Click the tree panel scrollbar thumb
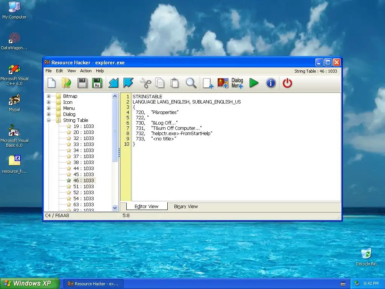385x289 pixels. pos(115,131)
